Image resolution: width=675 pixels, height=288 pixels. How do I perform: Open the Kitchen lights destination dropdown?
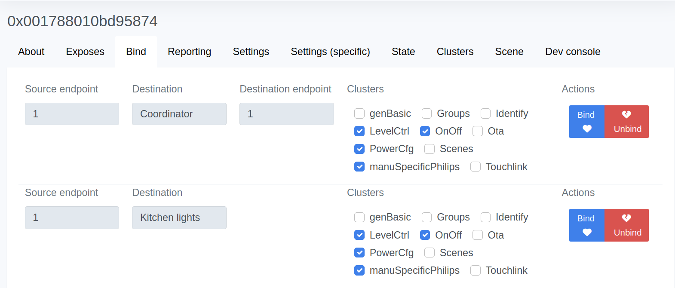(179, 218)
